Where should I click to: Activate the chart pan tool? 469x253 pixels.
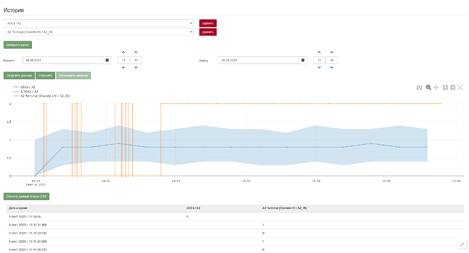pos(436,88)
